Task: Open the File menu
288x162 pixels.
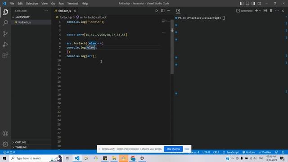Action: [12, 4]
